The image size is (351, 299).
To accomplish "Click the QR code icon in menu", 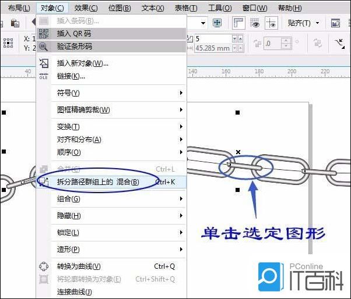I will click(44, 34).
